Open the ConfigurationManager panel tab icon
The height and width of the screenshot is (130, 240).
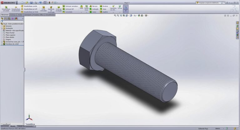(9, 18)
